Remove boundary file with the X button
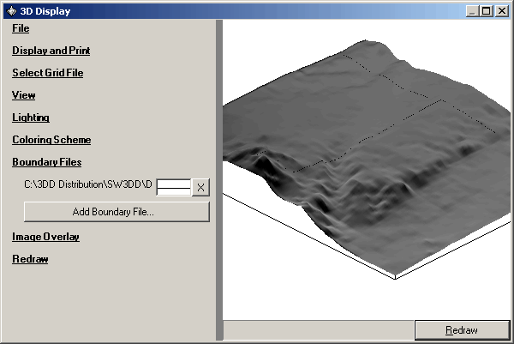This screenshot has height=344, width=514. [x=200, y=187]
